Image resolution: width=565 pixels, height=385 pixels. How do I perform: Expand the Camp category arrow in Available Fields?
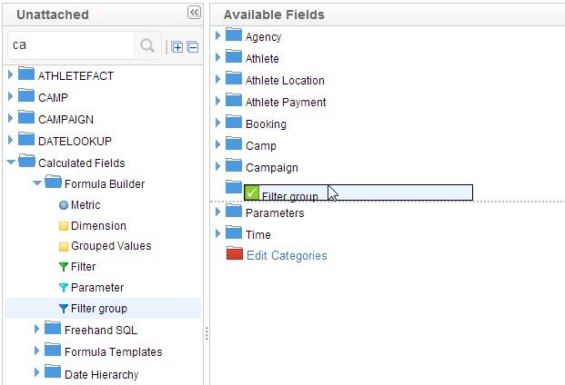click(217, 144)
